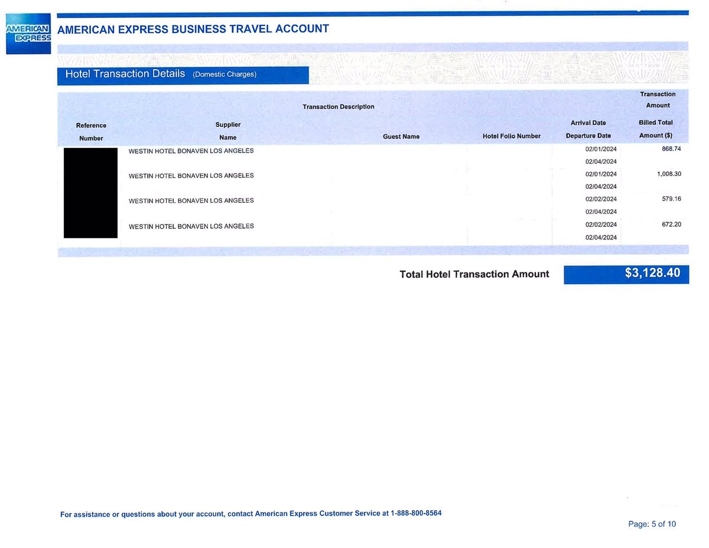This screenshot has height=548, width=709.
Task: Click the Westin supplier name in the 672.20 row
Action: click(191, 226)
